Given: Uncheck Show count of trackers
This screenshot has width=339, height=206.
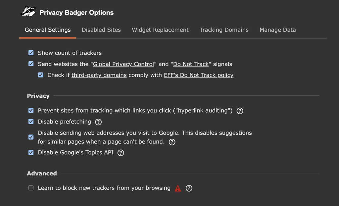Looking at the screenshot, I should pos(31,53).
